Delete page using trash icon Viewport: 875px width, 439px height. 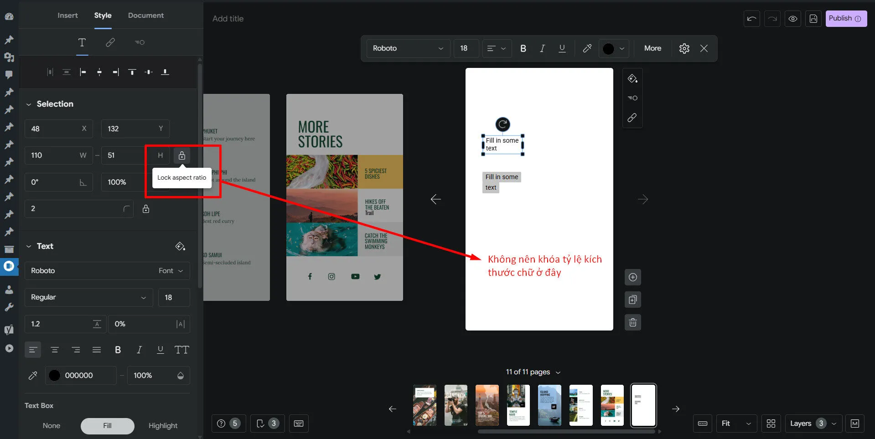click(x=632, y=323)
